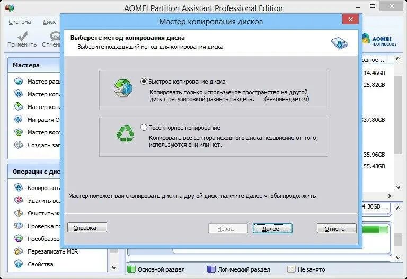Viewport: 407px width, 279px height.
Task: Click partition list scroll down arrow
Action: [x=398, y=187]
